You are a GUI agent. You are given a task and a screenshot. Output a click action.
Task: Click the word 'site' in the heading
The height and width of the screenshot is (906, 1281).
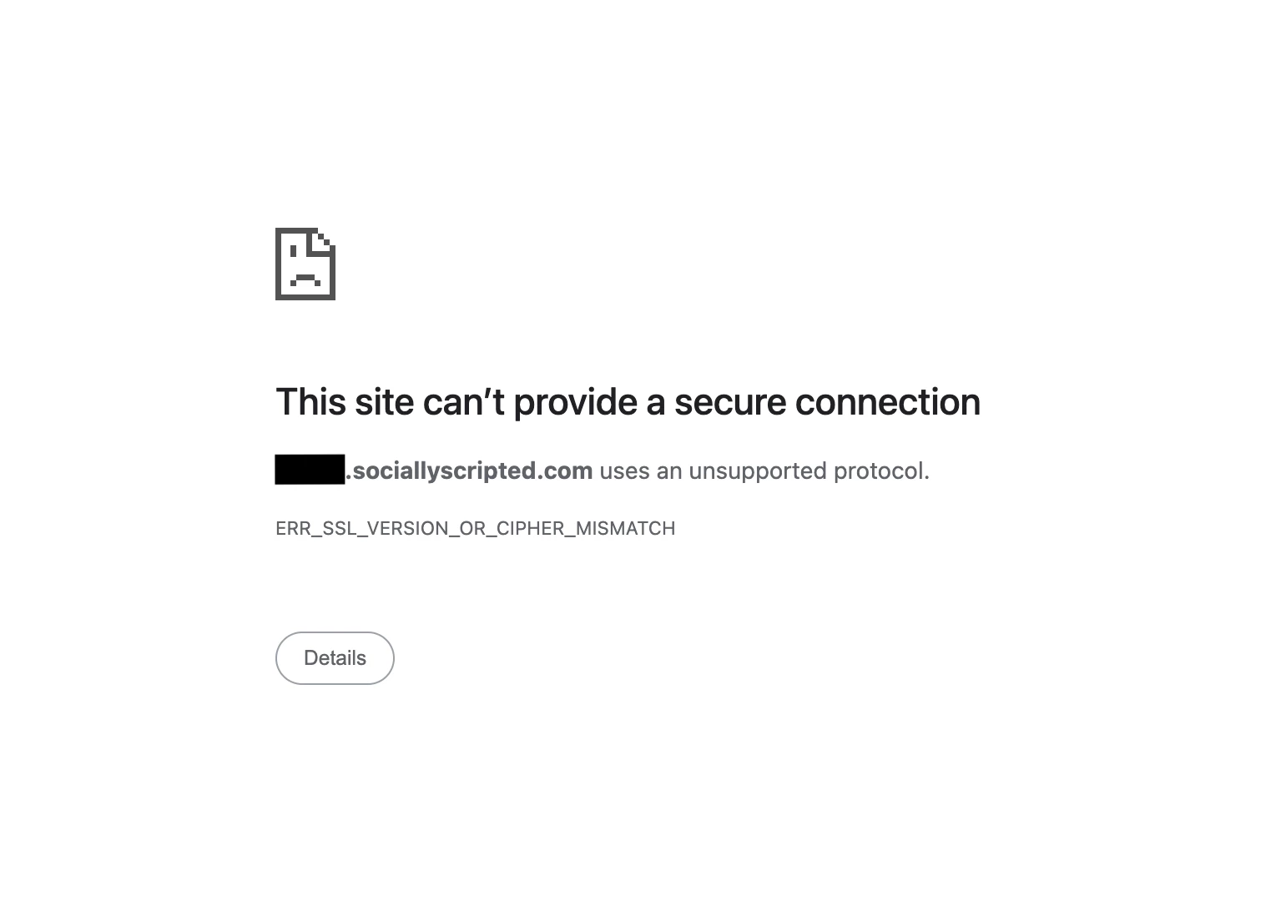tap(384, 401)
